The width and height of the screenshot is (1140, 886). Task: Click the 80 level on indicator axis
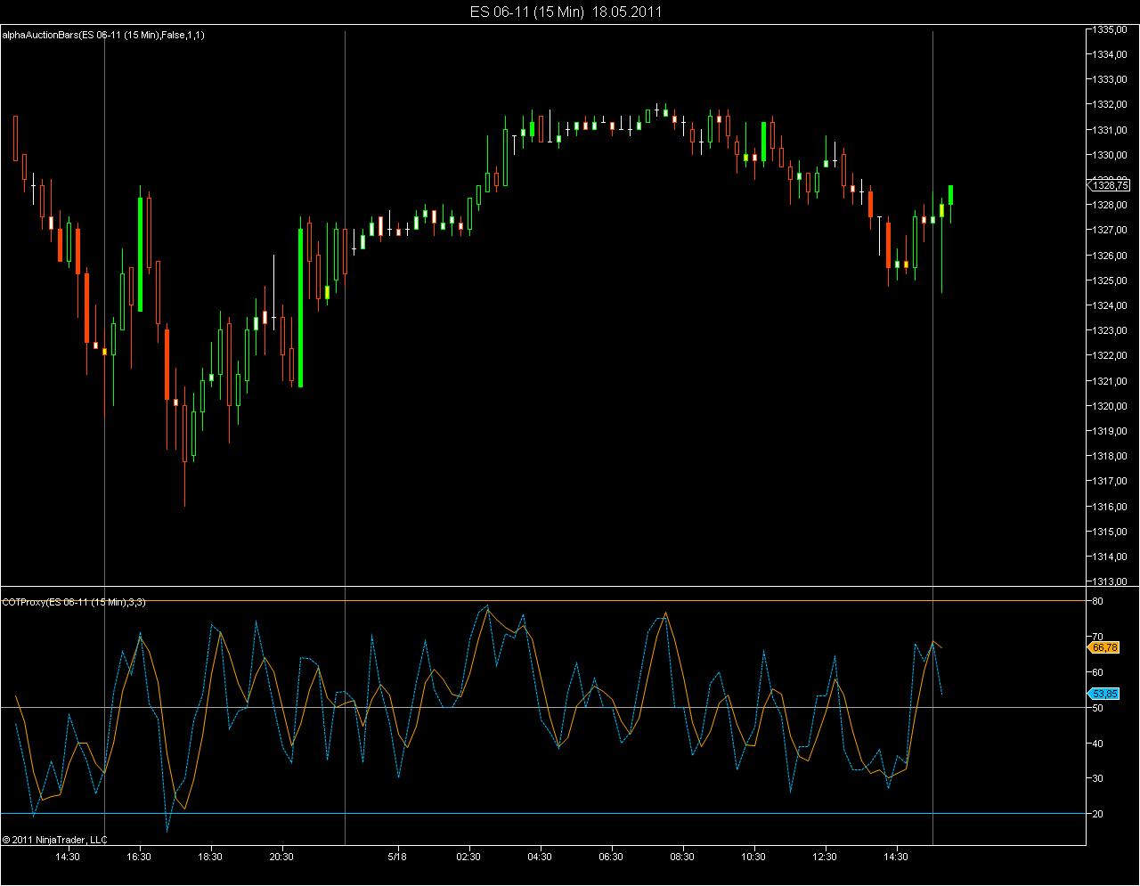1097,601
